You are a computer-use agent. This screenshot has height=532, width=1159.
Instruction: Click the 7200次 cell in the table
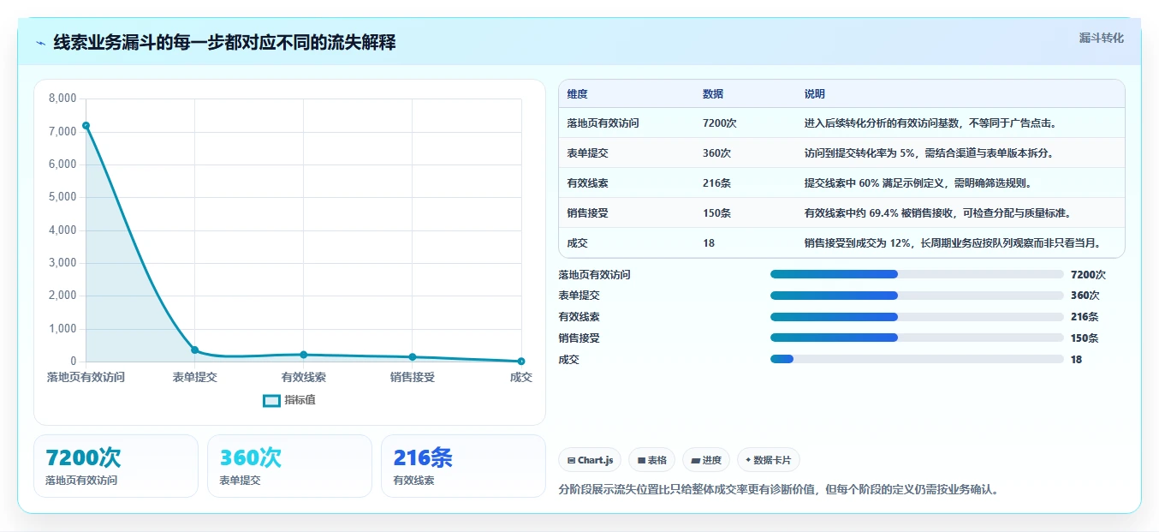click(x=719, y=123)
